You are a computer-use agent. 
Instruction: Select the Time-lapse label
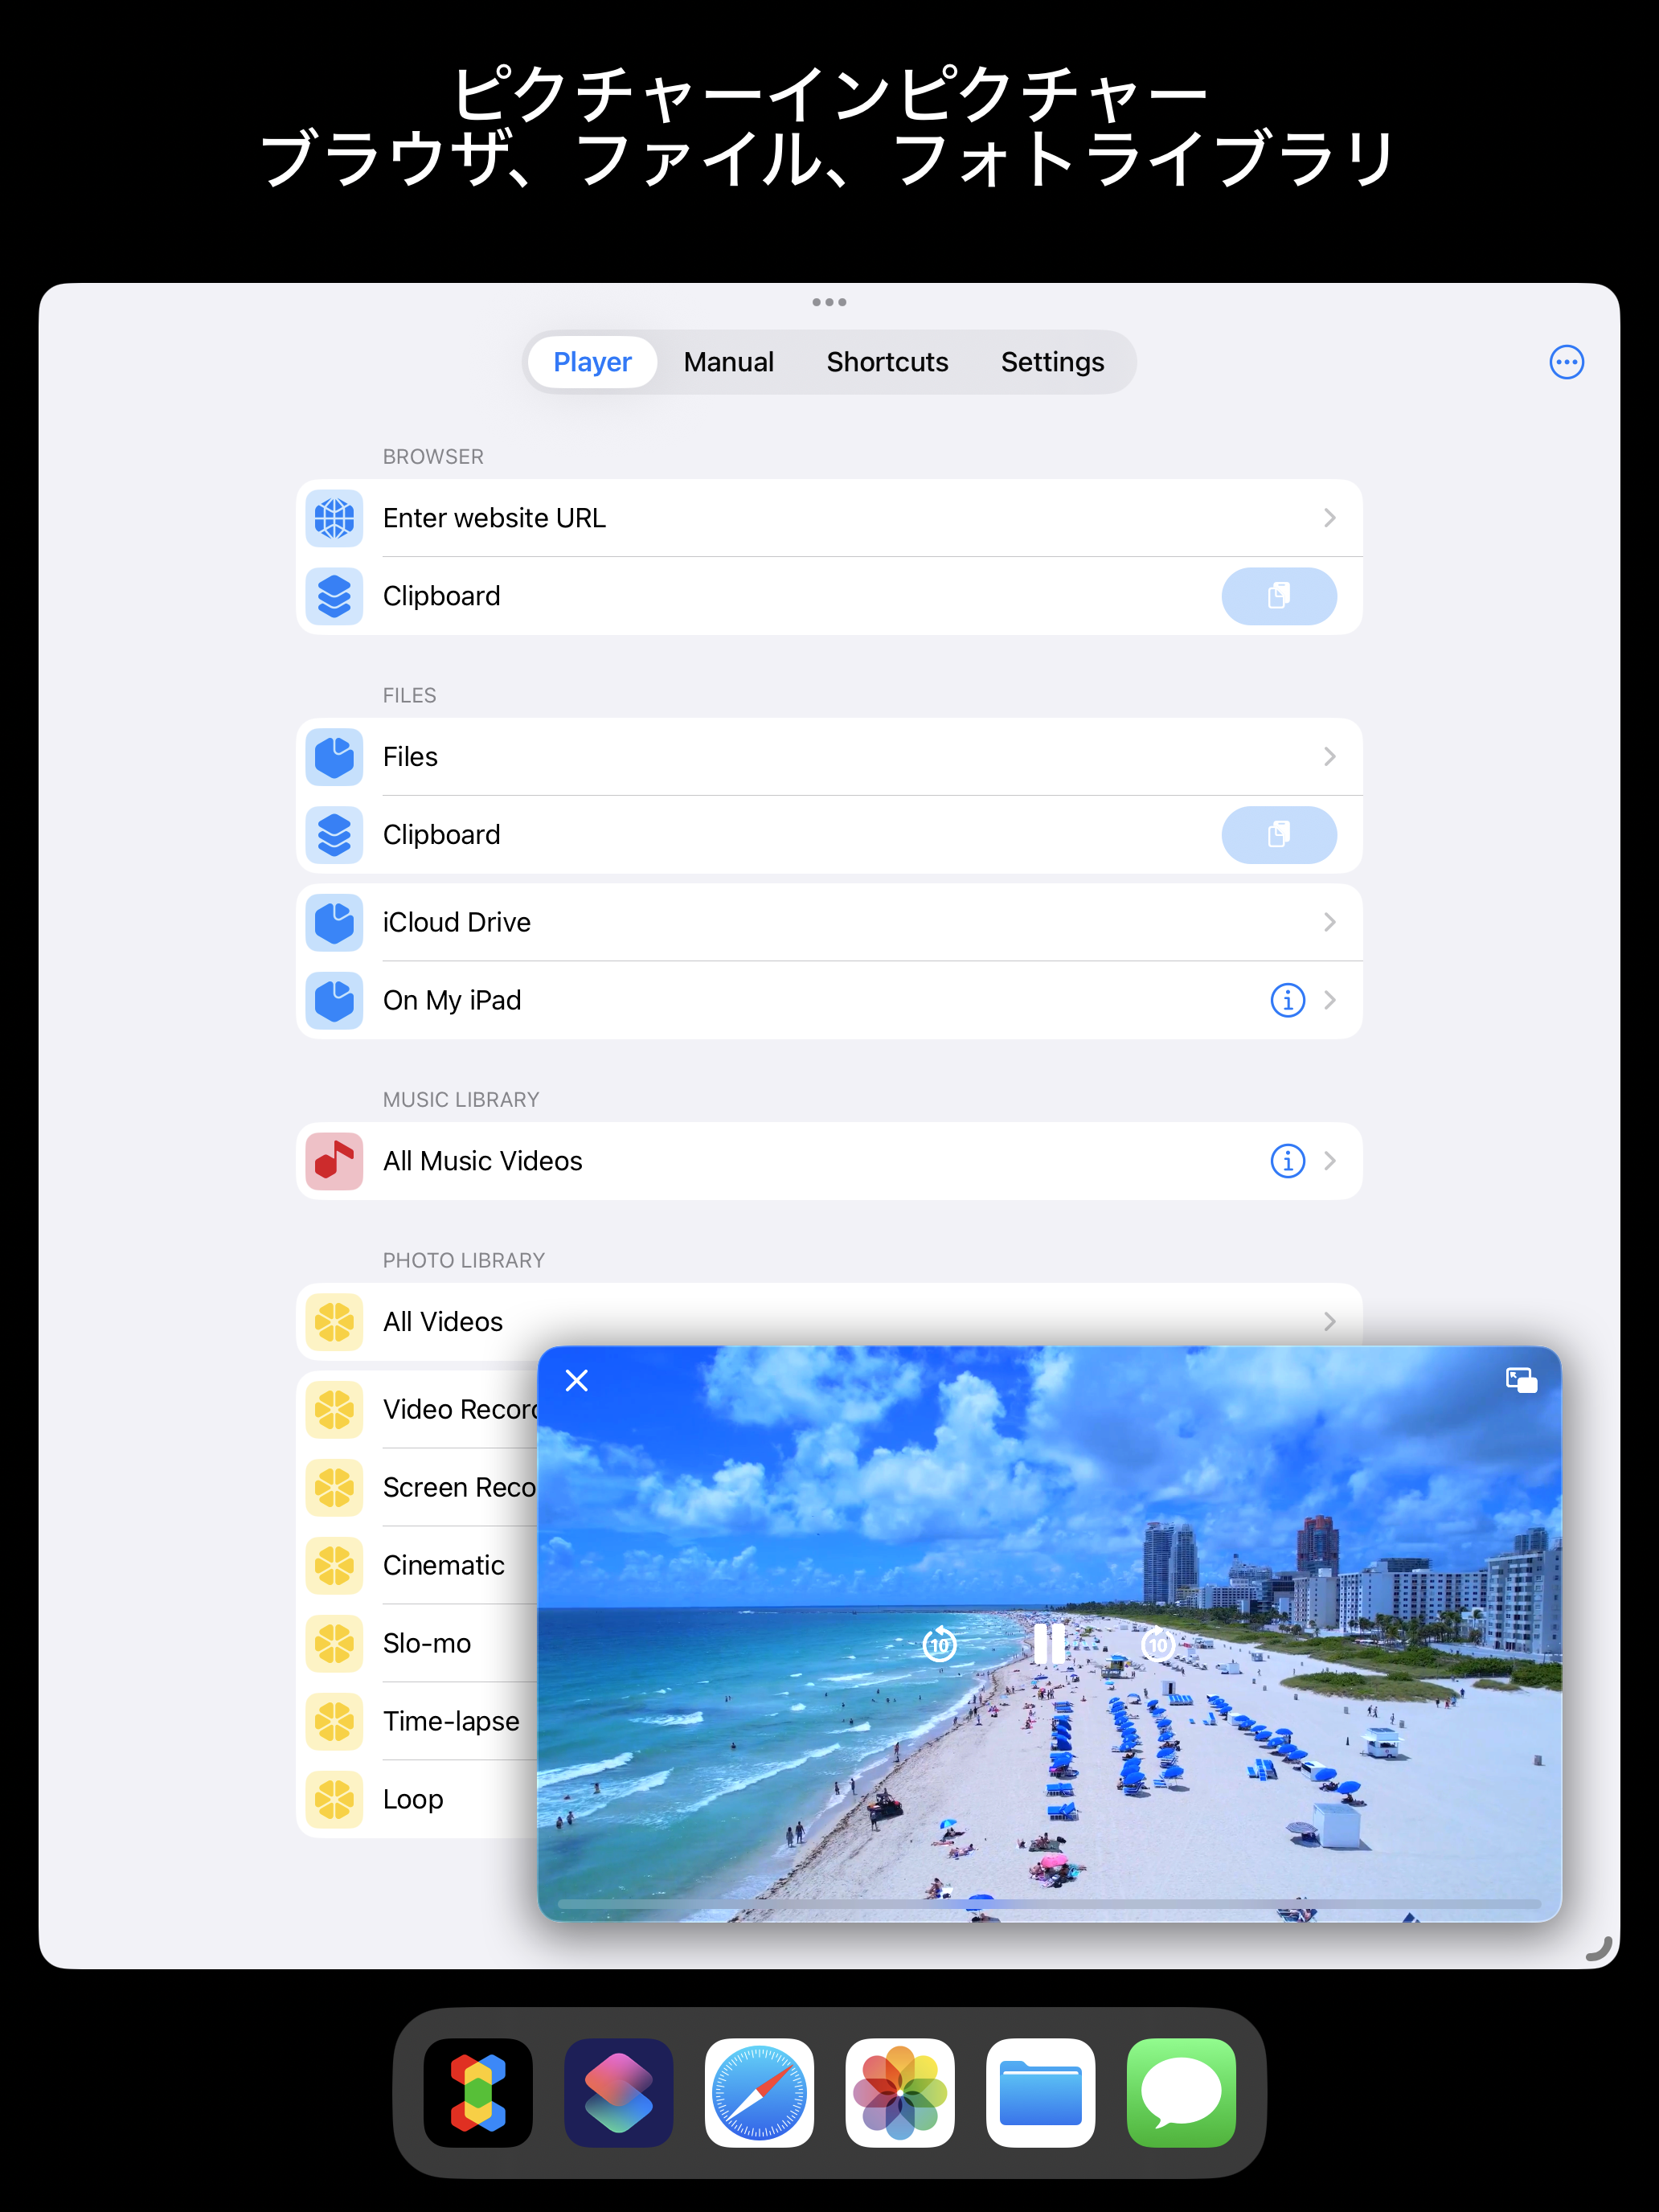(451, 1721)
